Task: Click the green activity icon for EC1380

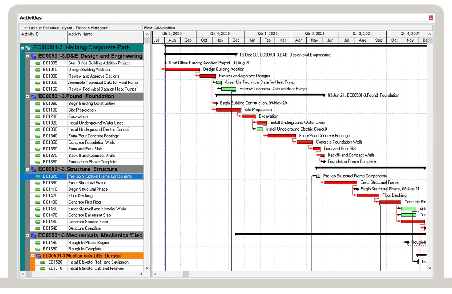Action: 38,162
